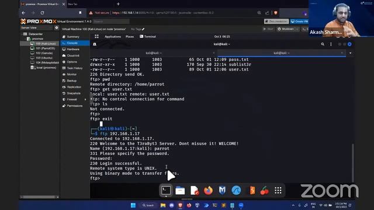Select VM 103 (Ubuntu) in tree
Screen dimensions: 374x210
44,58
